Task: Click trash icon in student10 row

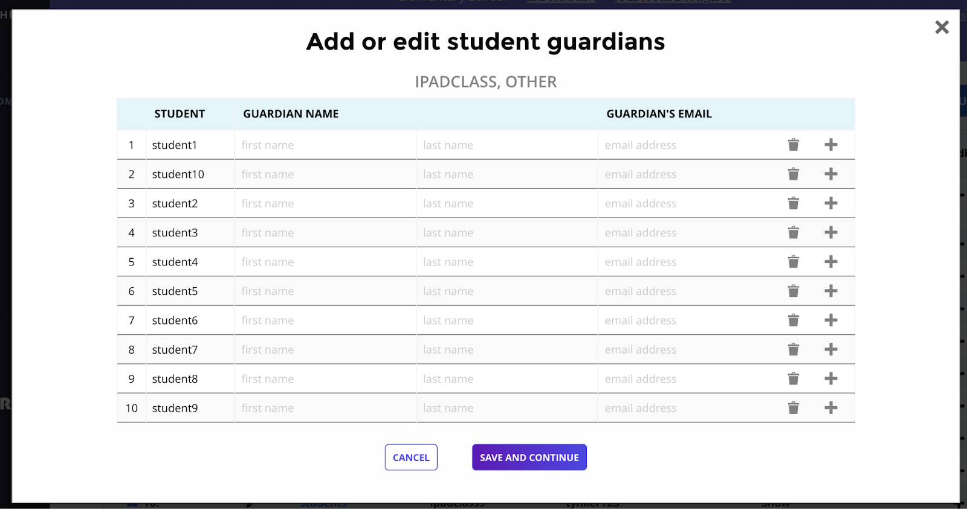Action: pos(793,174)
